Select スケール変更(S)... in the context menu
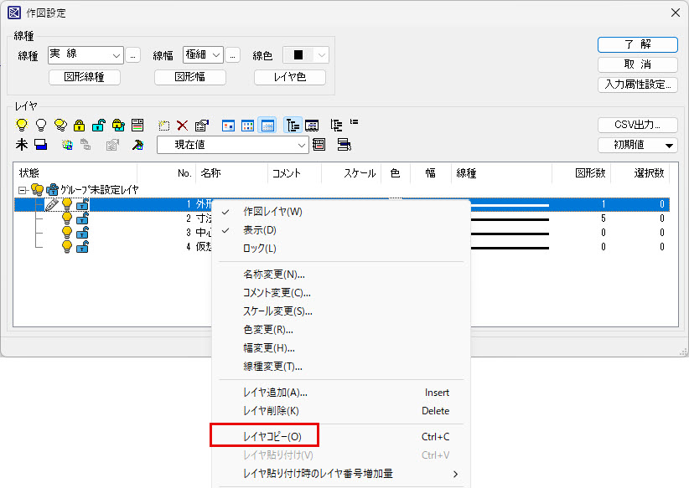Image resolution: width=689 pixels, height=488 pixels. pyautogui.click(x=341, y=311)
